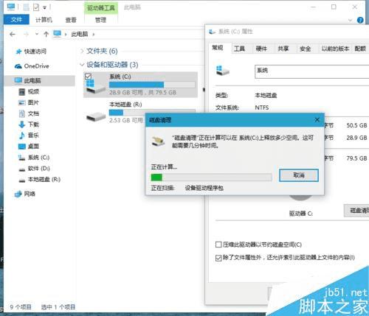Select 软件 (D:) drive in sidebar
This screenshot has width=369, height=316.
point(34,169)
